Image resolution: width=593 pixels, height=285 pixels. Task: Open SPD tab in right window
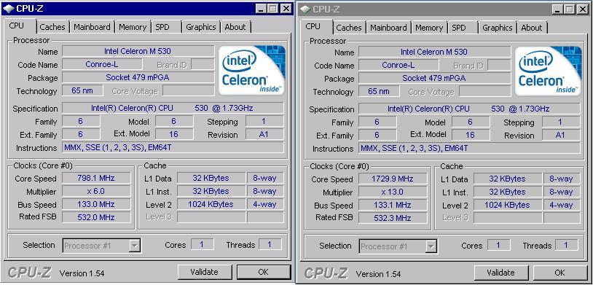(459, 28)
